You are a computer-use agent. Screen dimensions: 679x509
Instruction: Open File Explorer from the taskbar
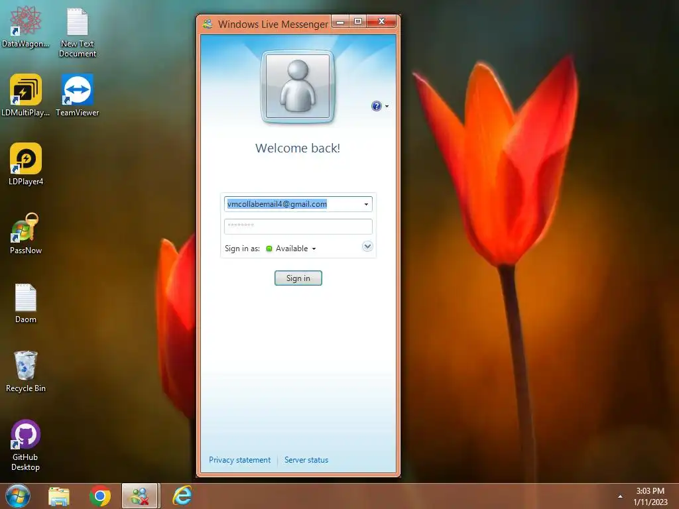click(x=59, y=496)
